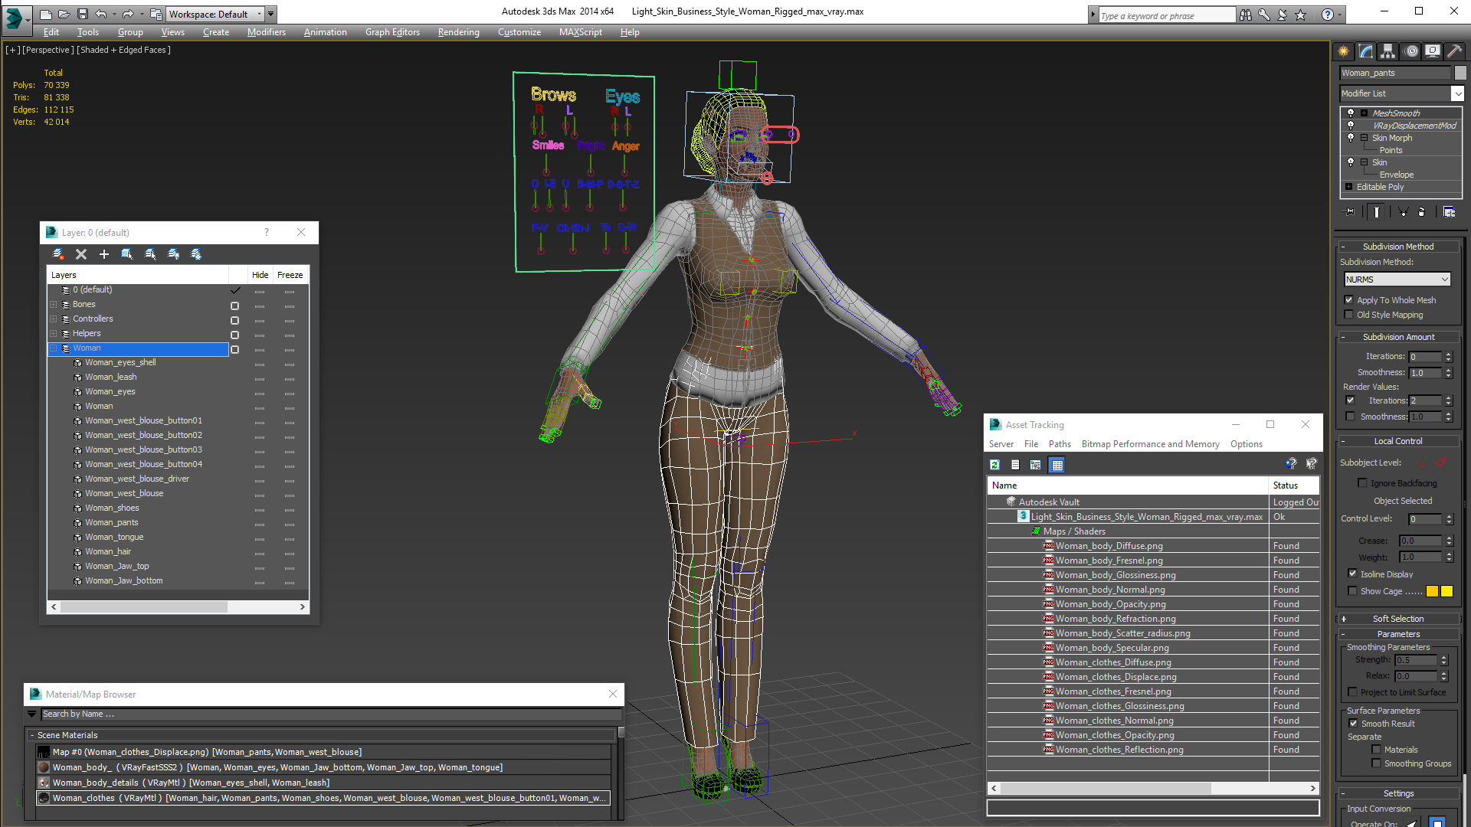Viewport: 1471px width, 827px height.
Task: Click Add Selected Objects plus icon
Action: tap(104, 254)
